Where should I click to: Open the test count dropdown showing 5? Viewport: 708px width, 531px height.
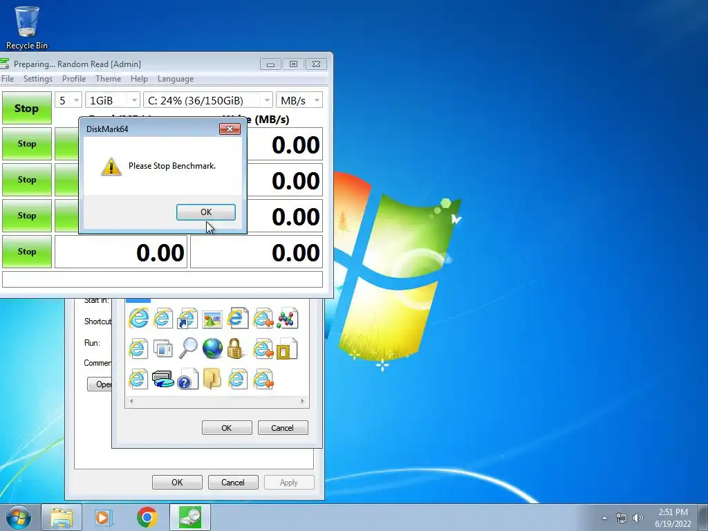[68, 100]
